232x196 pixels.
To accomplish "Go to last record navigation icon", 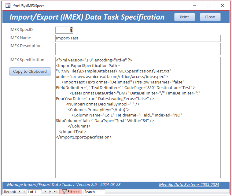I will [x=50, y=191].
